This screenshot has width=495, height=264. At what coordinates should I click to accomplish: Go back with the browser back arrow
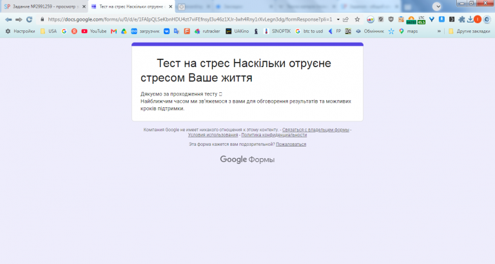coord(8,19)
